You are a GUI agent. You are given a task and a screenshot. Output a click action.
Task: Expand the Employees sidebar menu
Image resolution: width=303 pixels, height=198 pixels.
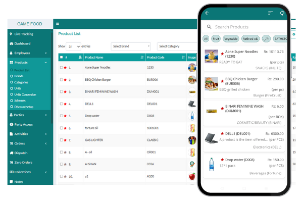[28, 53]
